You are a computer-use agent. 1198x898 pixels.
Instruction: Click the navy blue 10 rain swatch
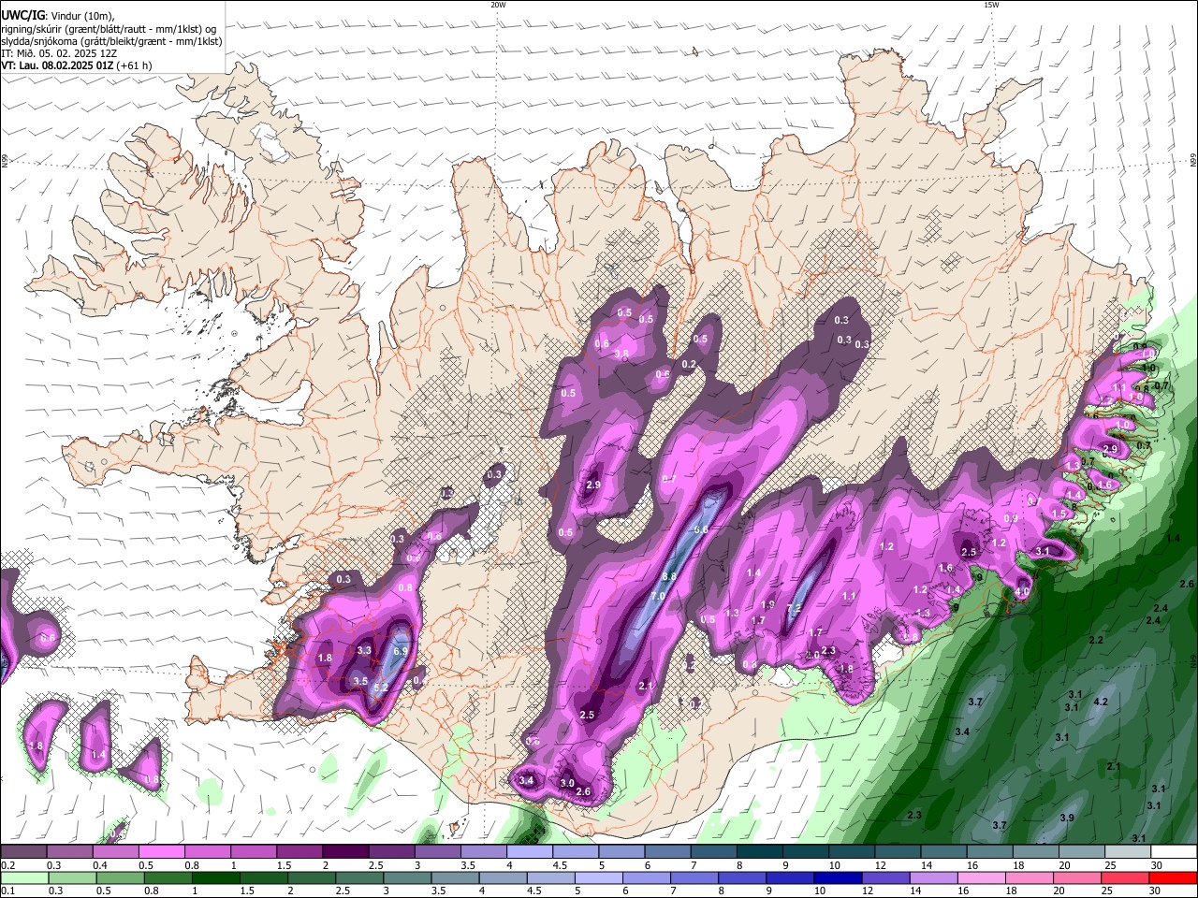tap(839, 877)
